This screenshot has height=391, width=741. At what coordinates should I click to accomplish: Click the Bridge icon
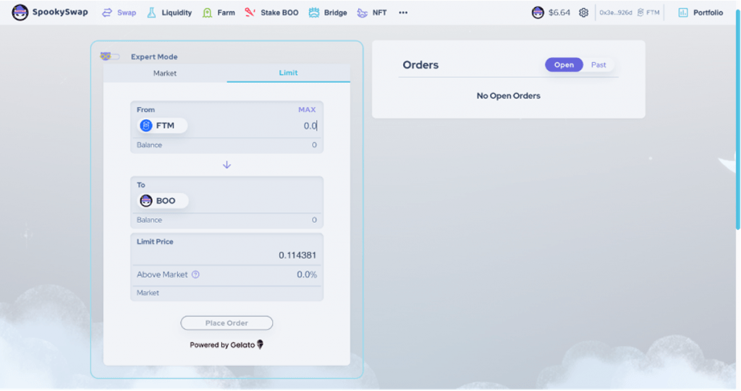(x=314, y=13)
